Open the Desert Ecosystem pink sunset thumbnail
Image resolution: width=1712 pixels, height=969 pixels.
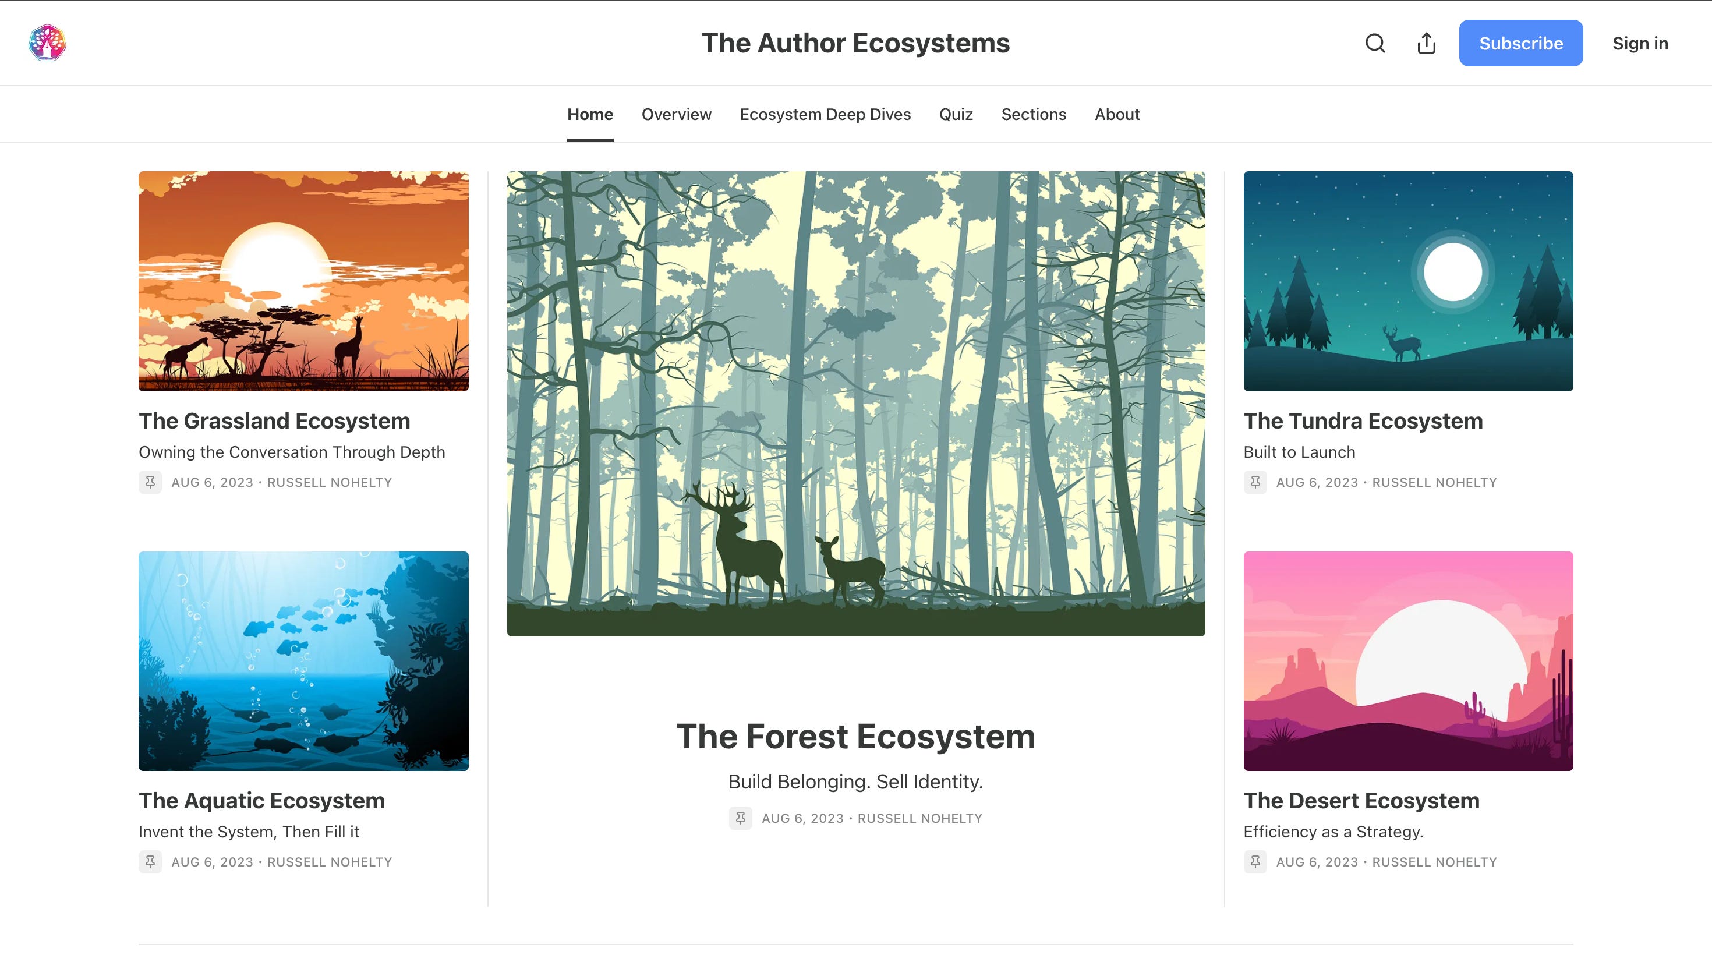point(1408,661)
